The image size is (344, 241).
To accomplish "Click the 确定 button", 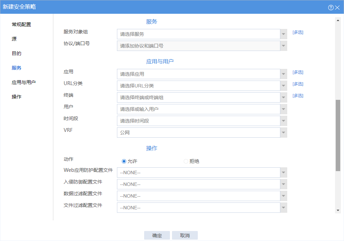I will pos(157,235).
